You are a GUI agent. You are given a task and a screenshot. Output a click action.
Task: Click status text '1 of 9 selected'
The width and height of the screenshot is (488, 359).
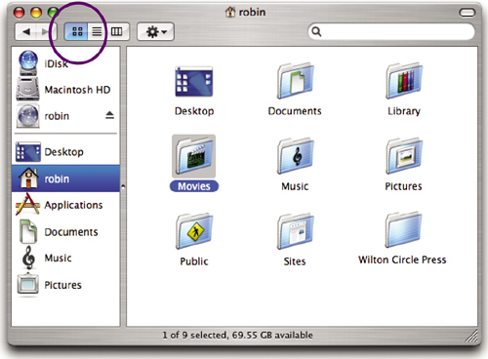tap(195, 335)
